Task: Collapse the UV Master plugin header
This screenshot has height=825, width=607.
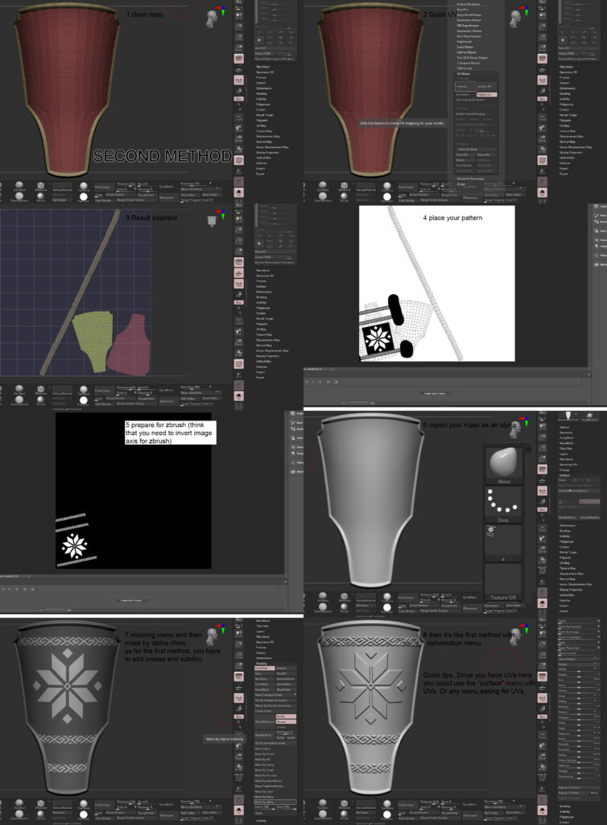Action: (464, 74)
